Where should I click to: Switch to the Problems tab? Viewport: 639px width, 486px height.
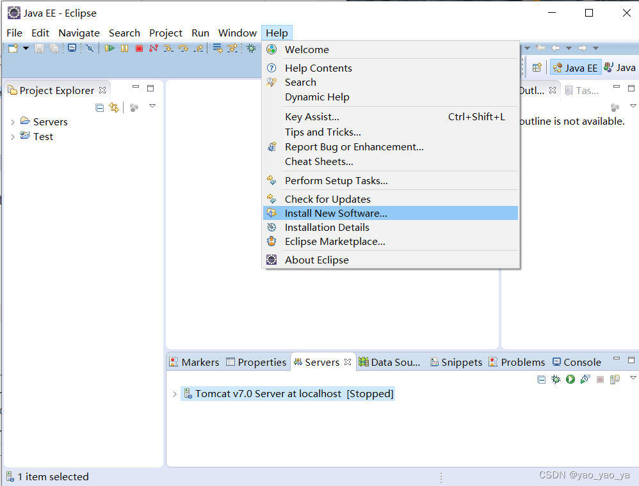517,362
